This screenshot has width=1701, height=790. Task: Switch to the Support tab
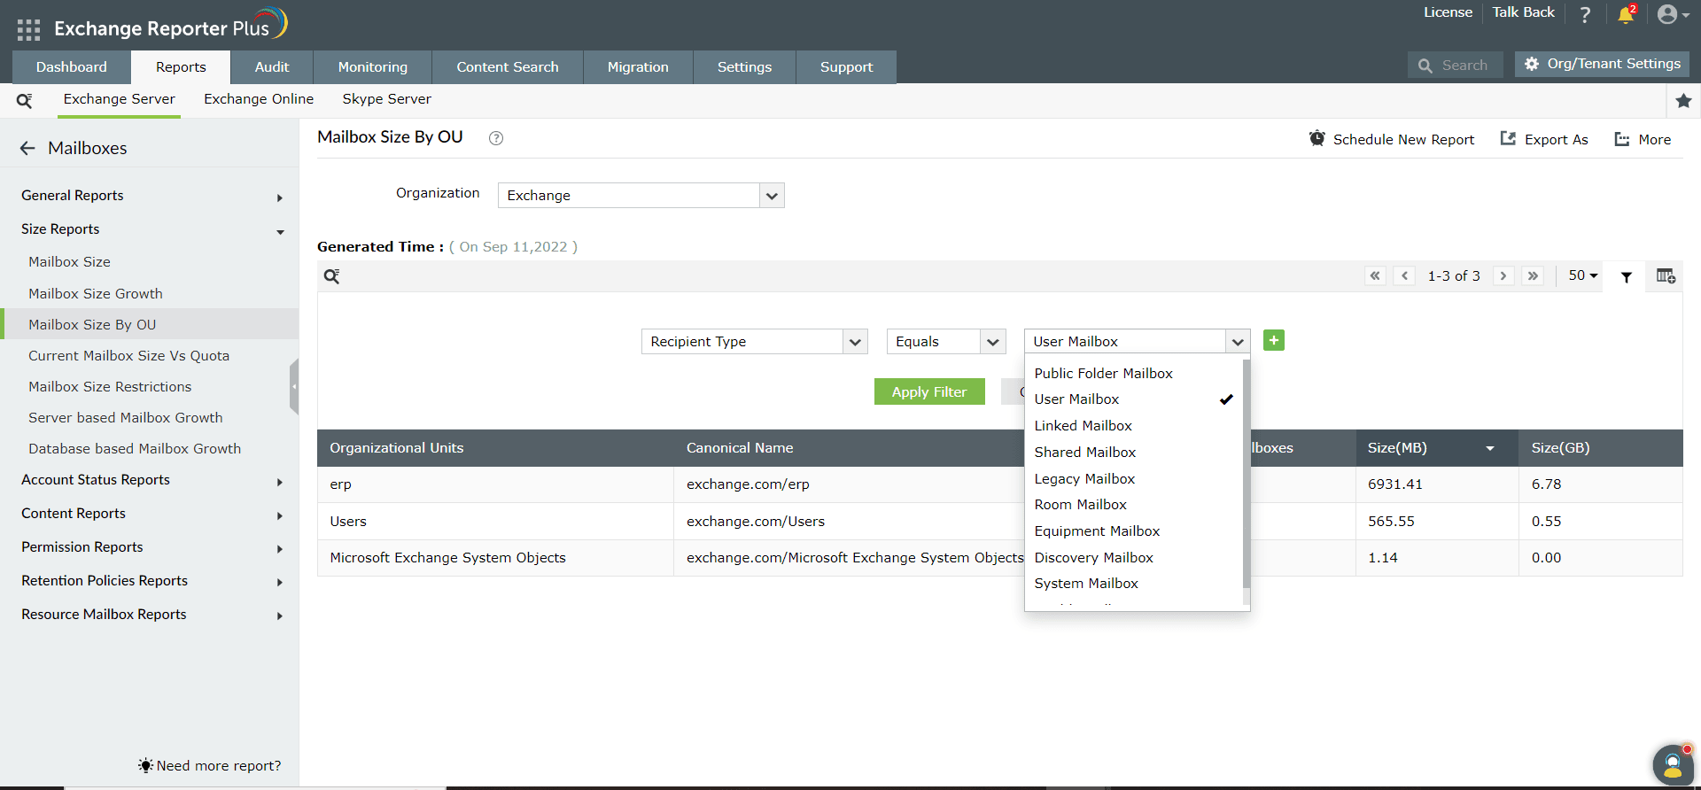pyautogui.click(x=846, y=67)
